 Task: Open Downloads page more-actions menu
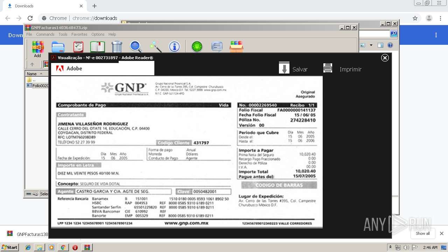tap(436, 35)
